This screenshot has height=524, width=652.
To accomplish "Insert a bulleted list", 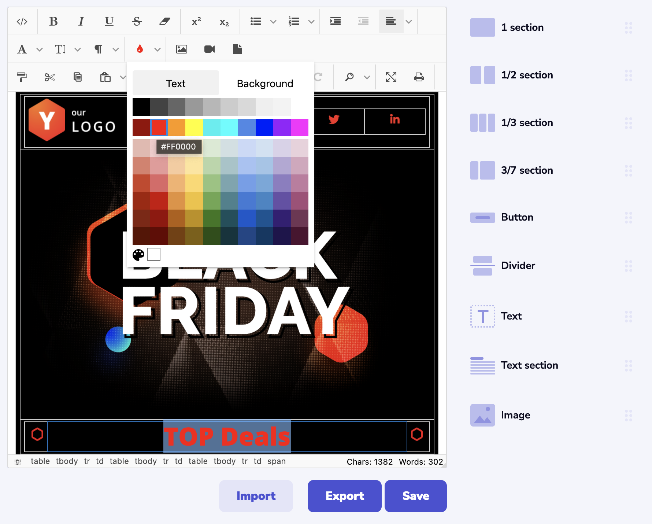I will 256,22.
